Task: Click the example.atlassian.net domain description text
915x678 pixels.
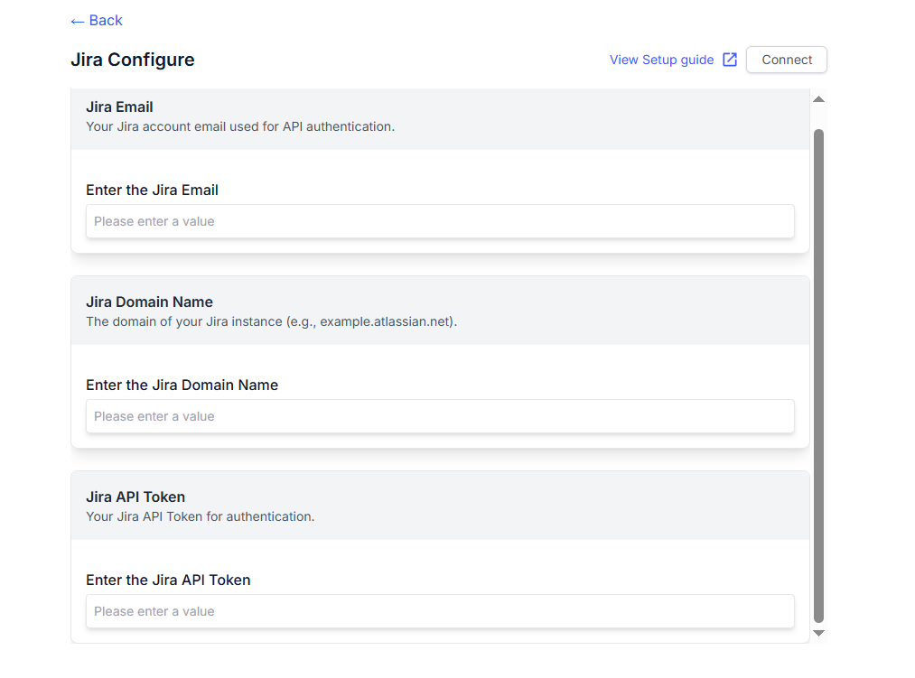Action: click(x=271, y=321)
